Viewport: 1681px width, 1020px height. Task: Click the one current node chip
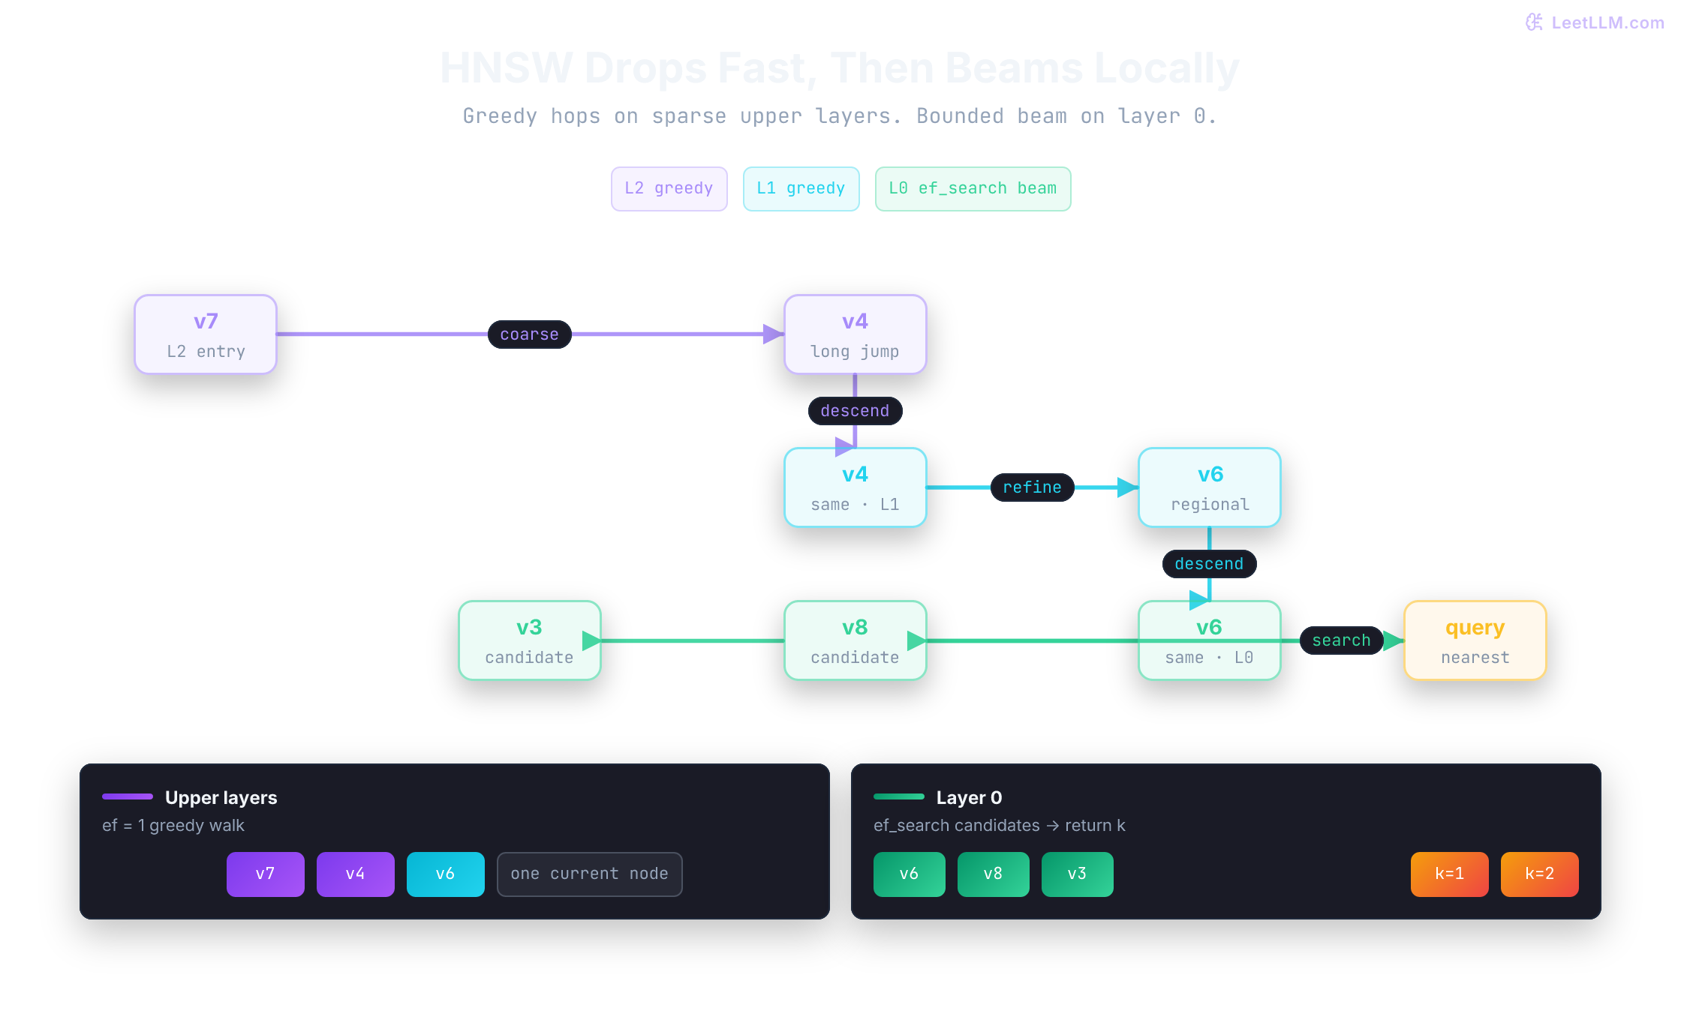coord(589,874)
